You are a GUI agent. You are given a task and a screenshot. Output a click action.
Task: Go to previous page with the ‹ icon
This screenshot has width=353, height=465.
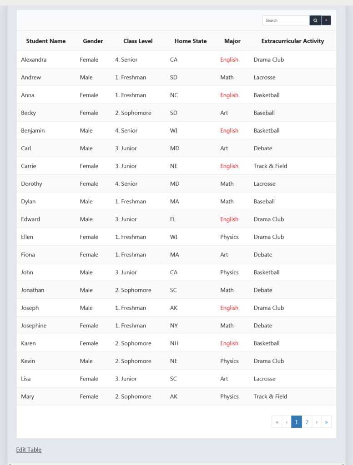pos(287,421)
